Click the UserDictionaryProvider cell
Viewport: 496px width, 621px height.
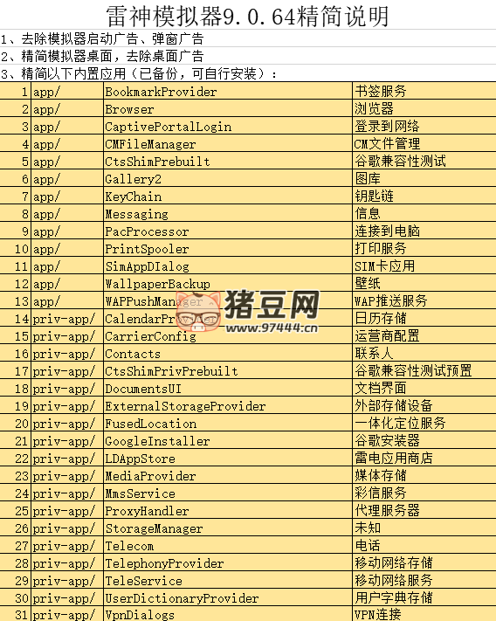tap(228, 597)
